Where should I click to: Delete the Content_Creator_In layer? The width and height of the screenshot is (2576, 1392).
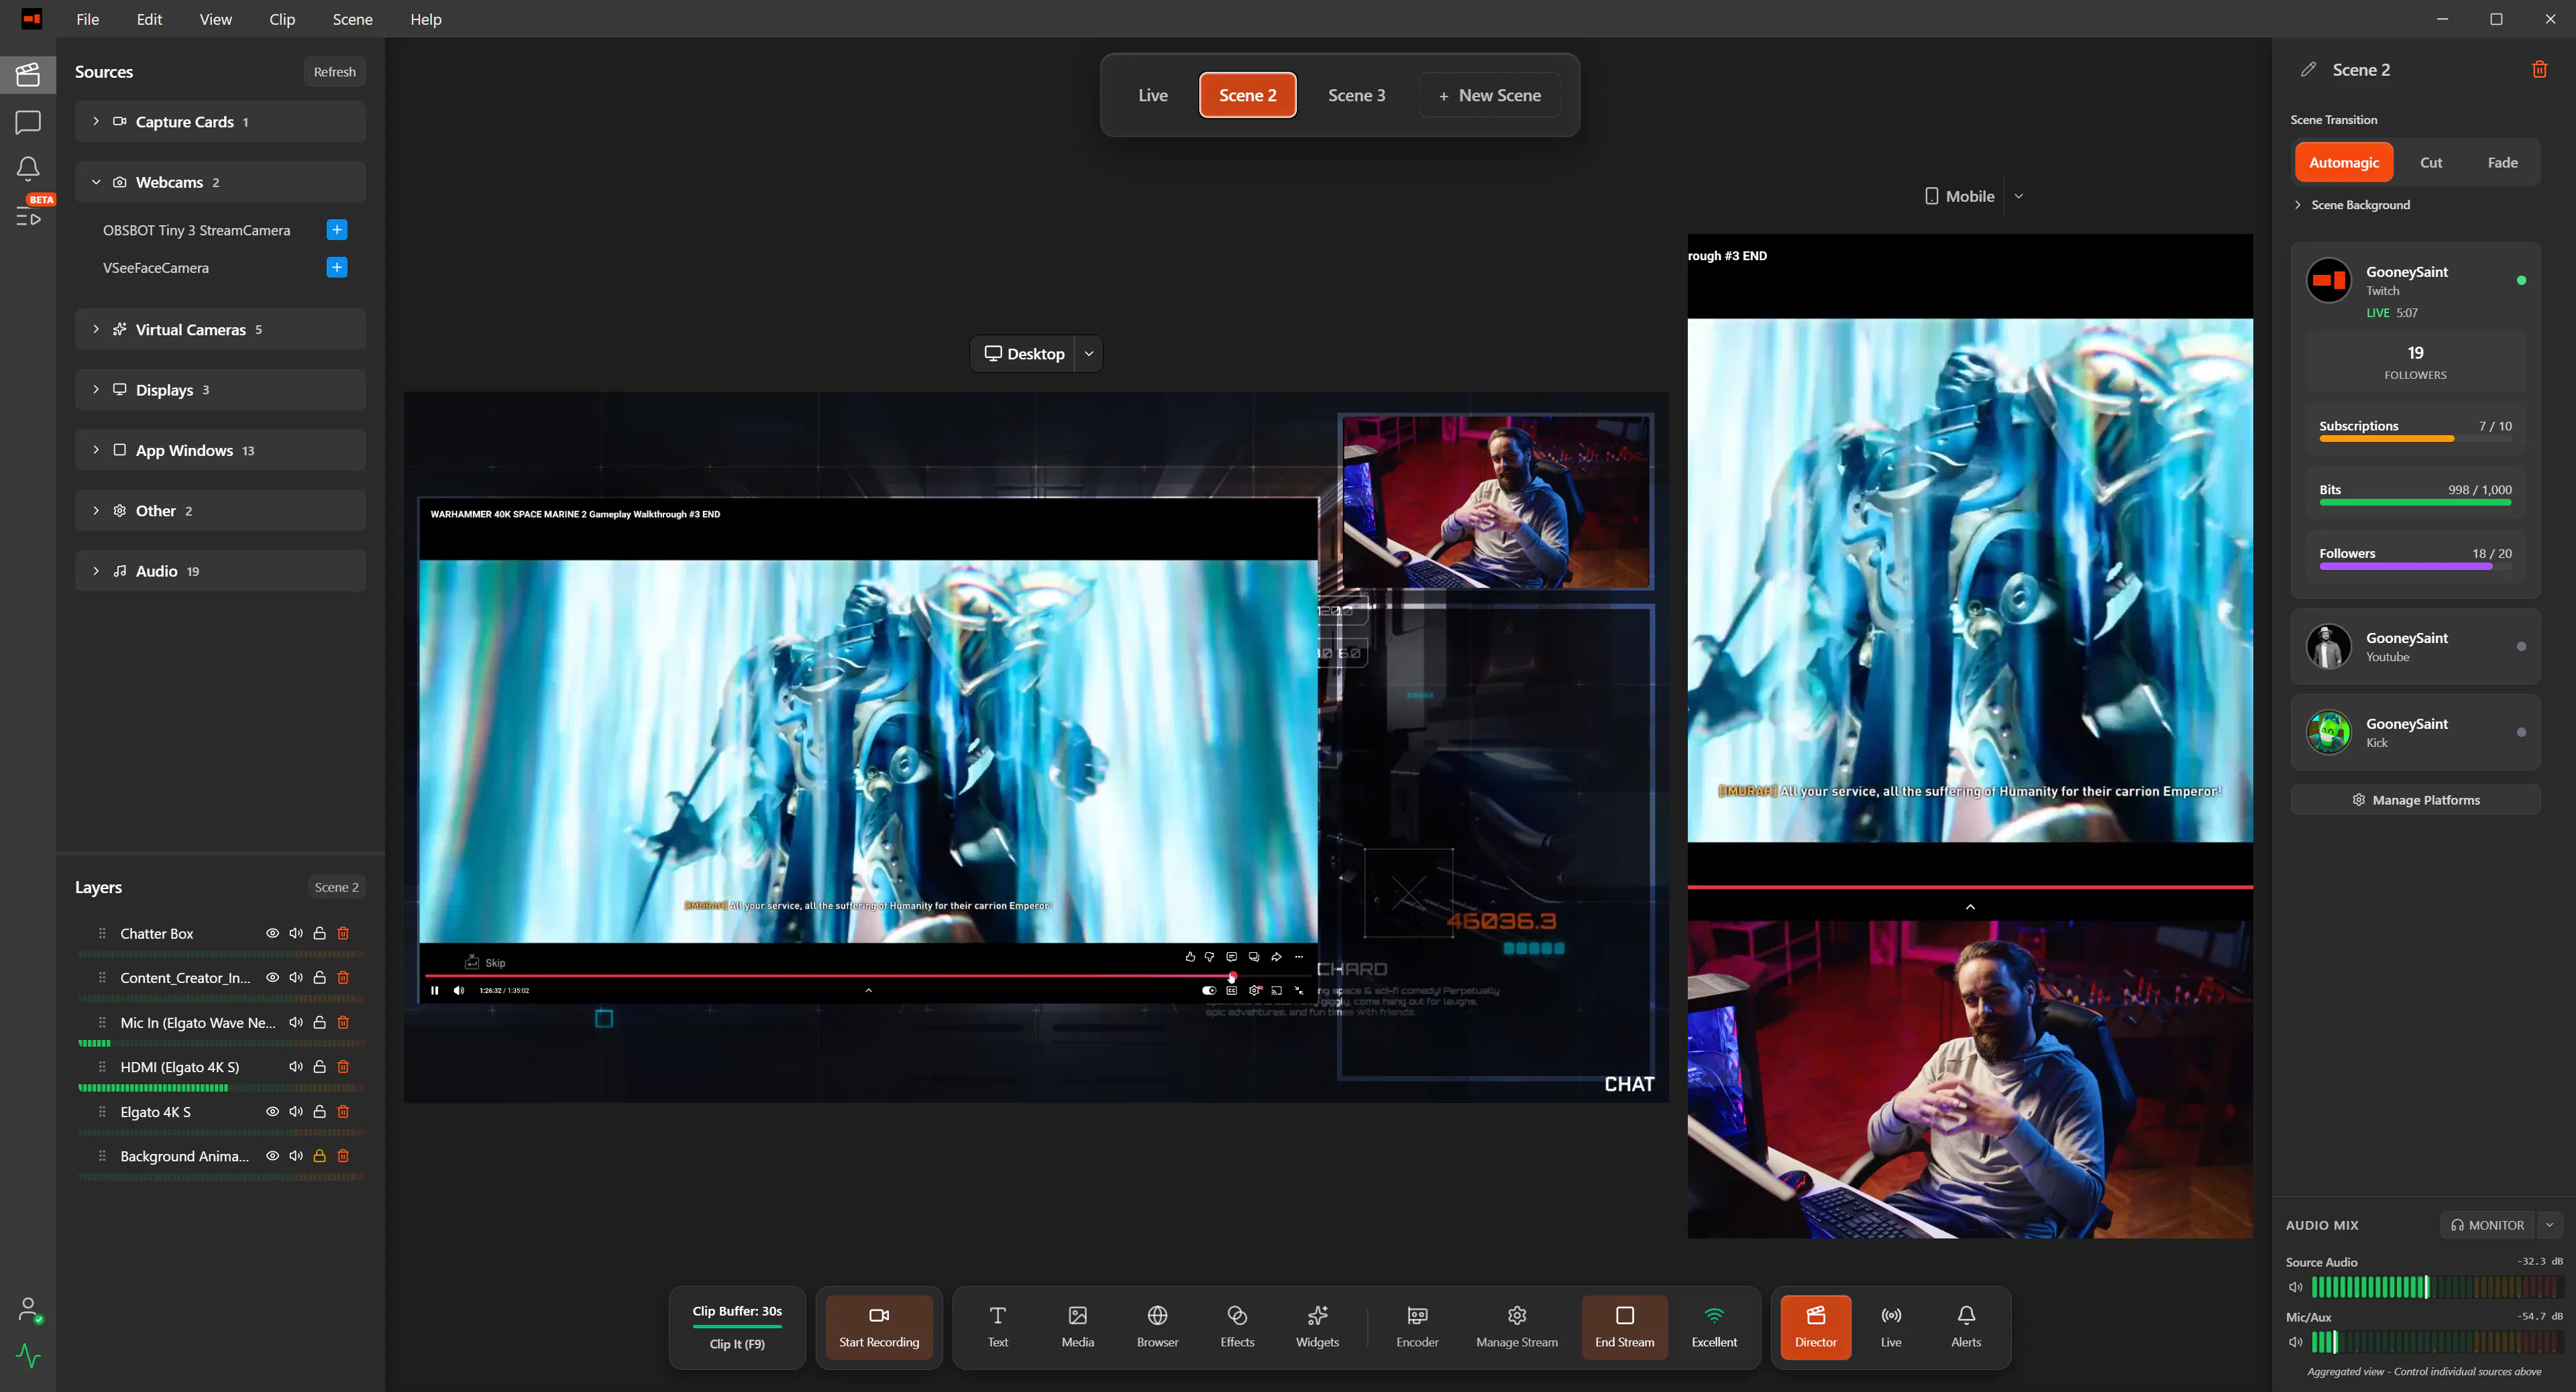343,978
